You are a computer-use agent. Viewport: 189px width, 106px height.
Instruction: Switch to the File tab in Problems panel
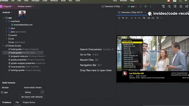17,102
